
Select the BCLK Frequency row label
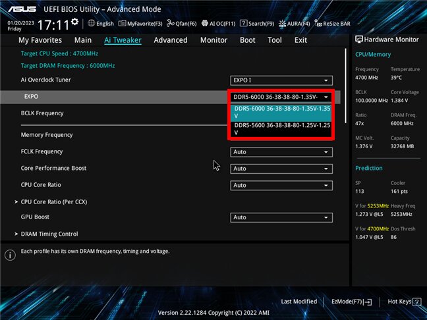[42, 113]
